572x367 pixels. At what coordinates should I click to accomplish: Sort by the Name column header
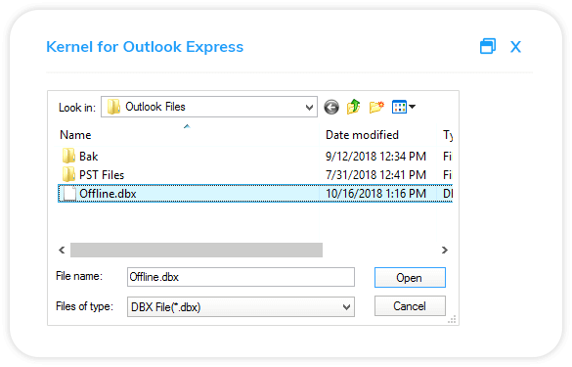(75, 135)
